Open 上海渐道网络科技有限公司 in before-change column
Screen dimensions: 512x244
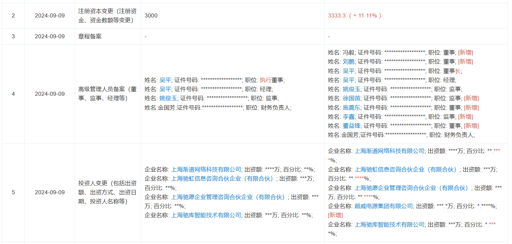coord(206,169)
